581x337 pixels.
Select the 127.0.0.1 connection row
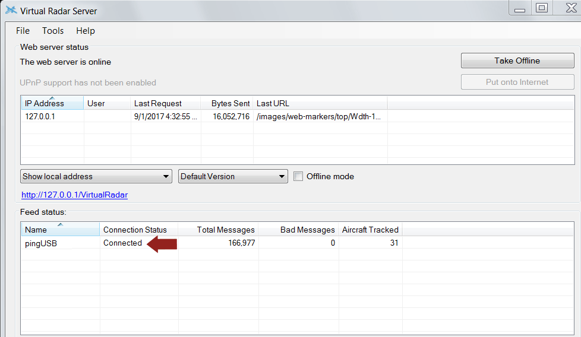pos(298,116)
